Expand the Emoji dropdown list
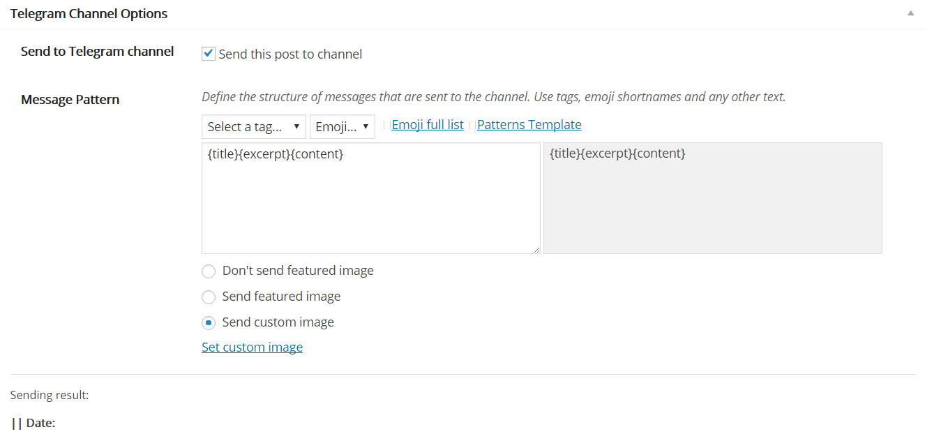This screenshot has height=434, width=925. [343, 126]
